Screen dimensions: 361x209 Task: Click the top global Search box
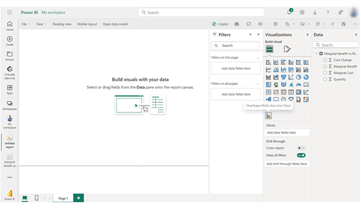pyautogui.click(x=202, y=12)
